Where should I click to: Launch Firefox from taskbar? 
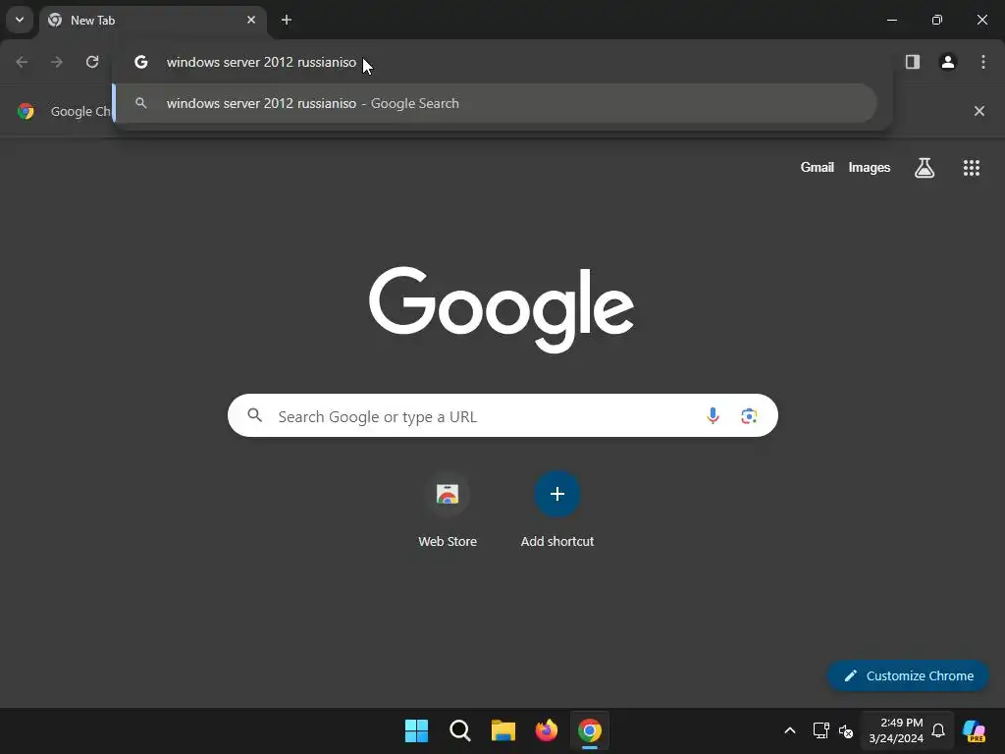point(547,730)
